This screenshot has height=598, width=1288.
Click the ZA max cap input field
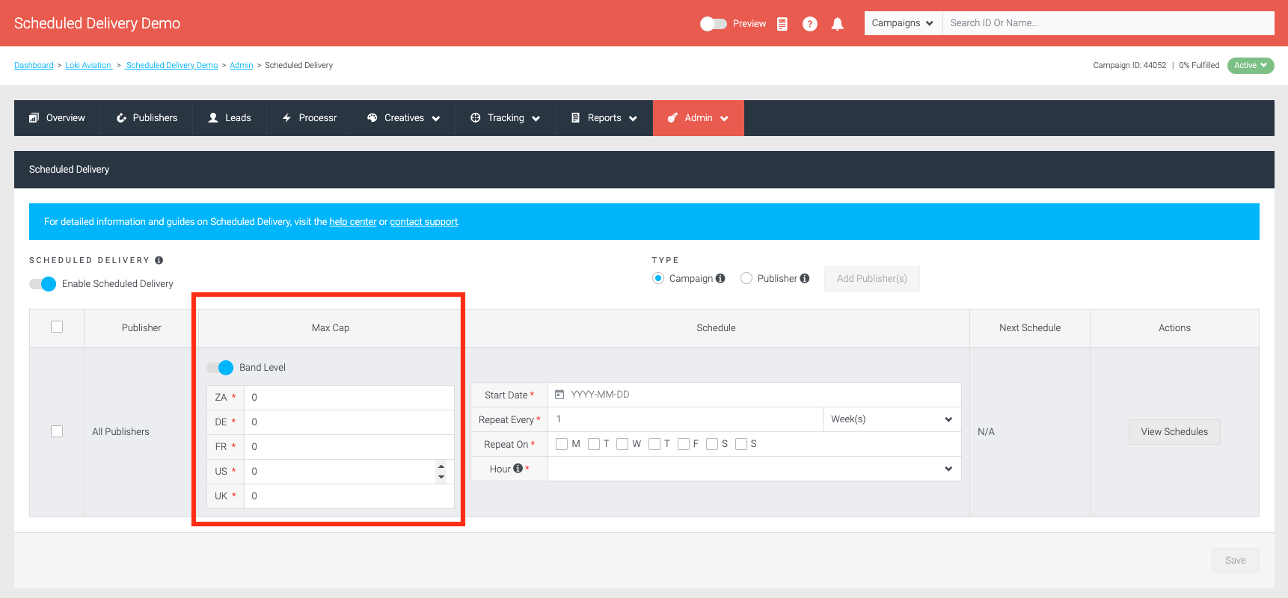(349, 398)
